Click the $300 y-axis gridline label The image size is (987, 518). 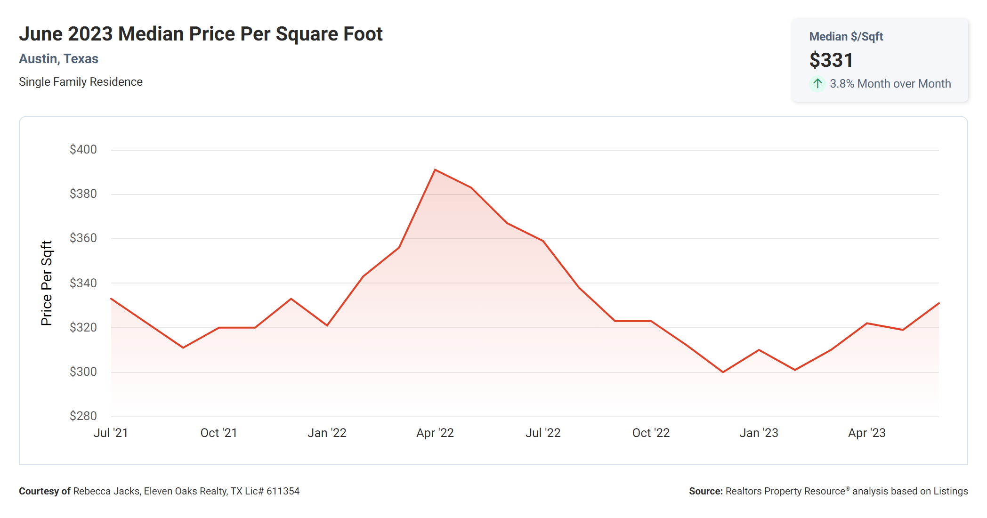click(83, 372)
